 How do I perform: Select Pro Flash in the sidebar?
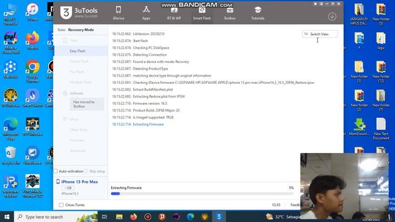pyautogui.click(x=77, y=72)
